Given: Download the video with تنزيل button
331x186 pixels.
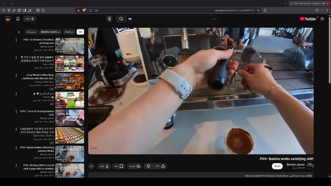Looking at the screenshot, I should (x=104, y=166).
